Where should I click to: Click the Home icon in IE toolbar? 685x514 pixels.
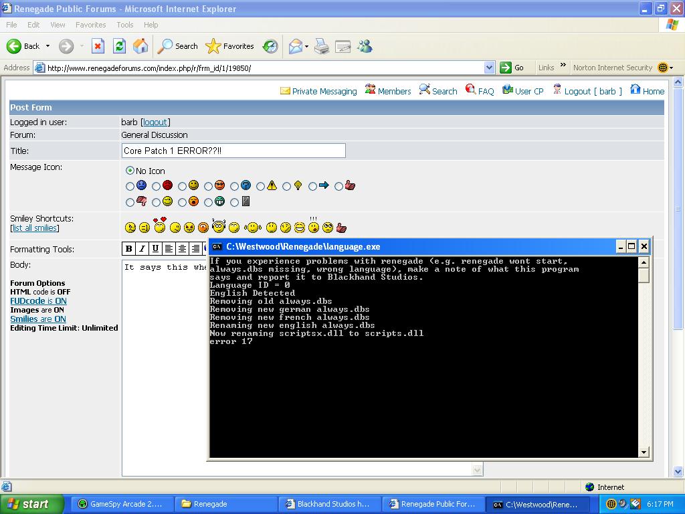point(140,46)
